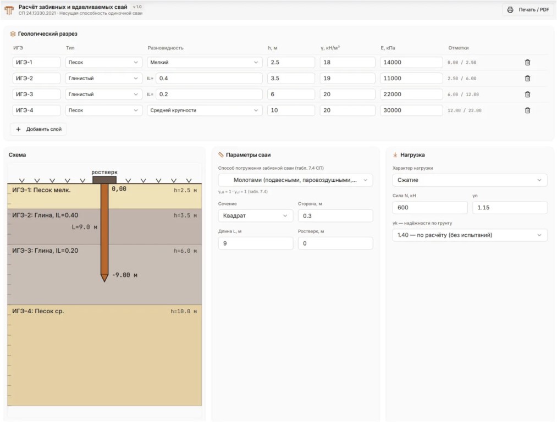
Task: Click the plus icon of Добавить слой
Action: (x=19, y=129)
